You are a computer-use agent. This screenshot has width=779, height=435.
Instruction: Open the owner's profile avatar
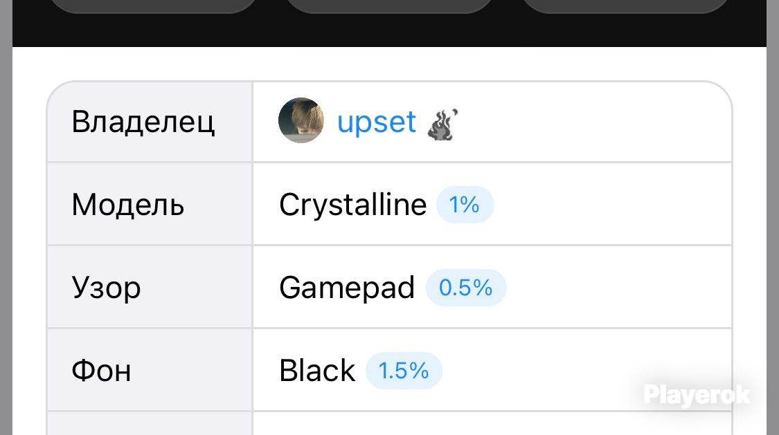pos(301,120)
